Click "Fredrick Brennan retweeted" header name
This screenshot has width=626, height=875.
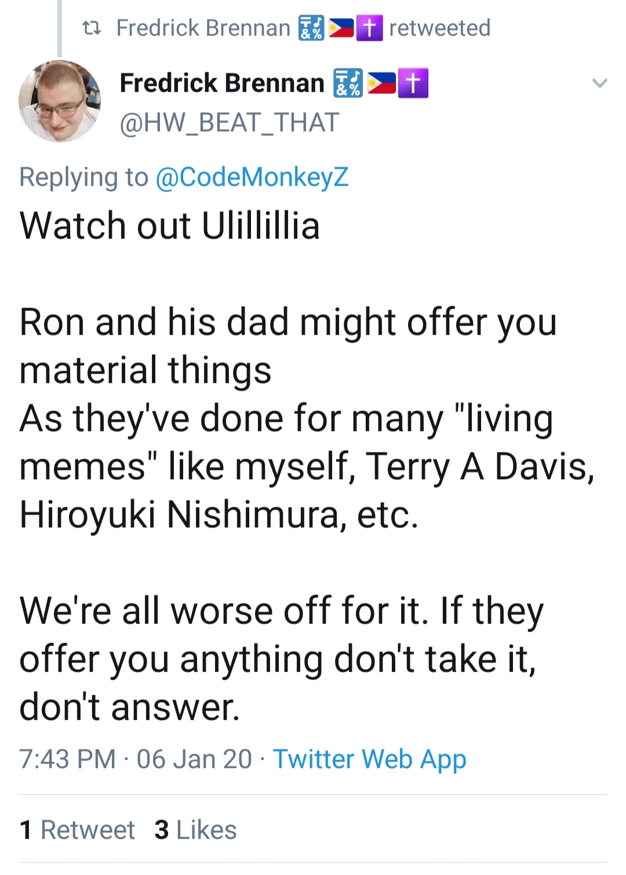(x=203, y=28)
